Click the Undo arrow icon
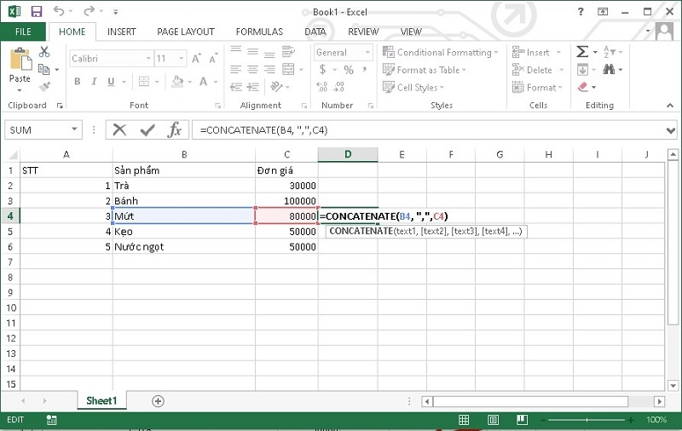Image resolution: width=682 pixels, height=431 pixels. [x=59, y=12]
